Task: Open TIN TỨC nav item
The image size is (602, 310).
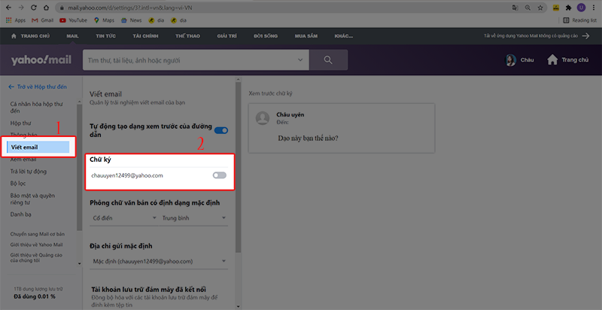Action: pyautogui.click(x=106, y=36)
